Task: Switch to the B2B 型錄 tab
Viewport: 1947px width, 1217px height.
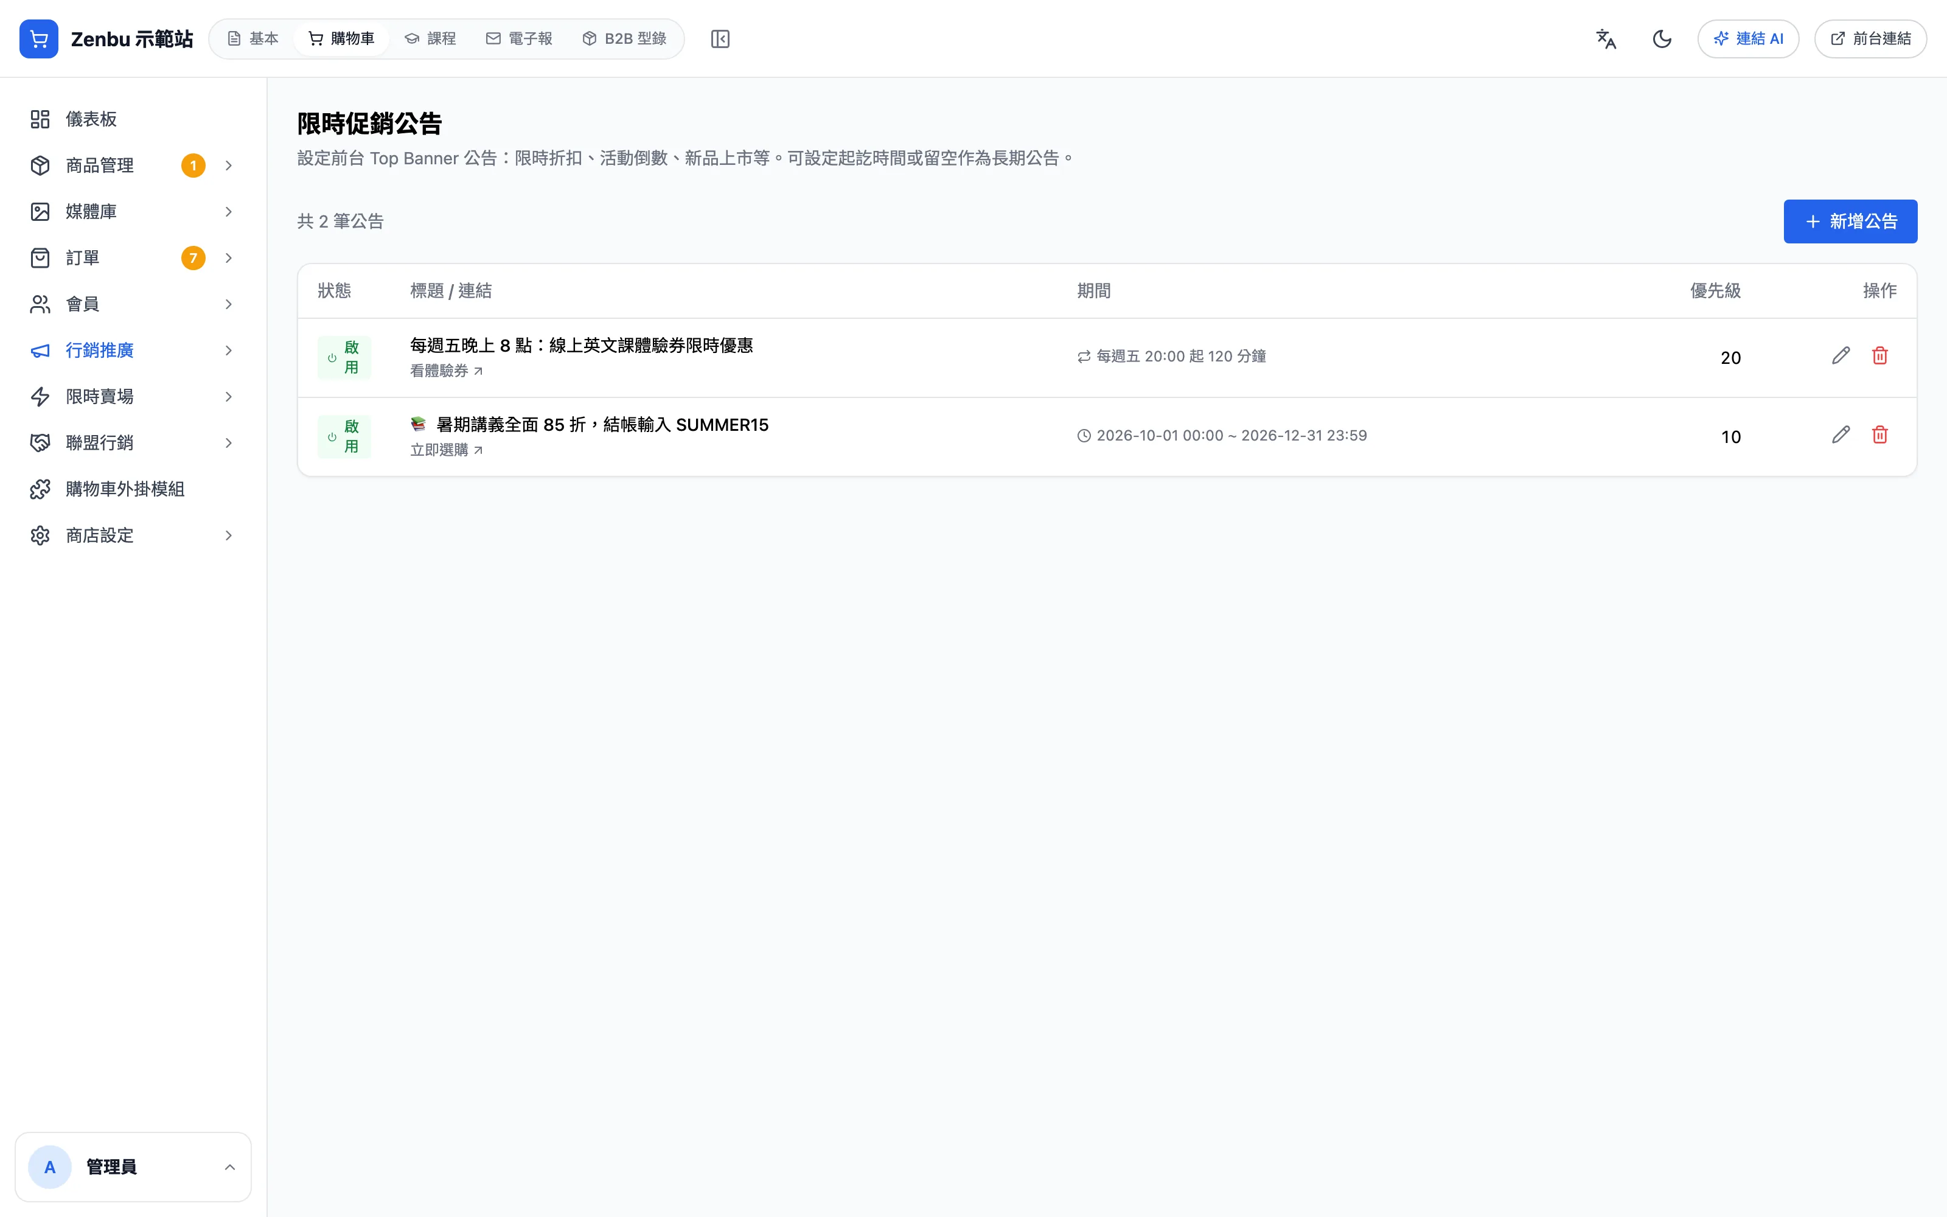Action: pos(624,38)
